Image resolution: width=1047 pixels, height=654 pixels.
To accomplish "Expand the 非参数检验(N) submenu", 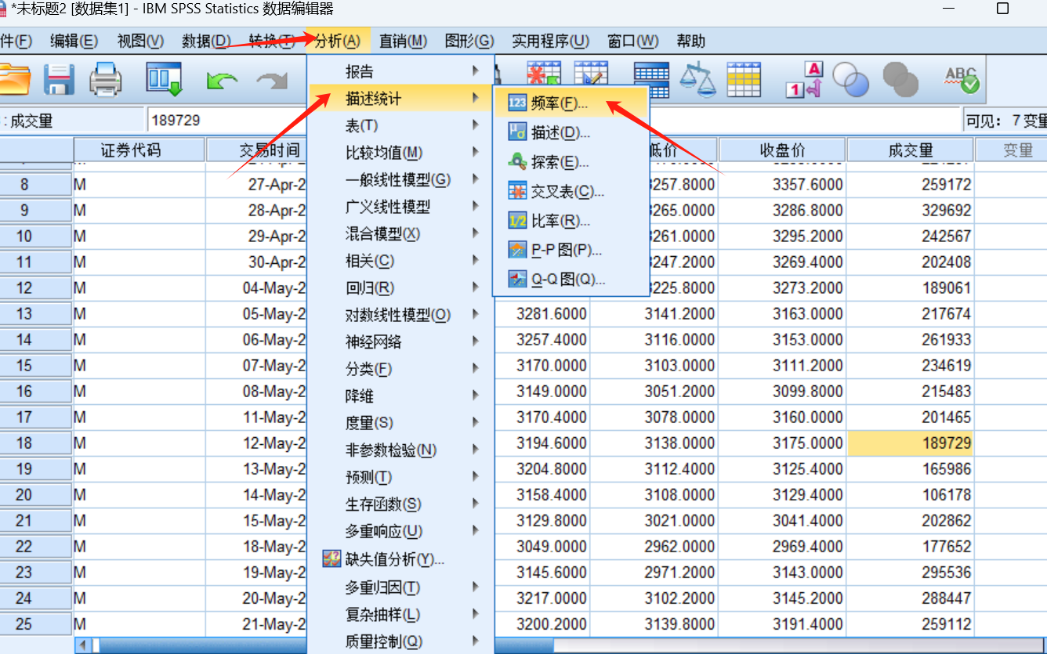I will [400, 450].
